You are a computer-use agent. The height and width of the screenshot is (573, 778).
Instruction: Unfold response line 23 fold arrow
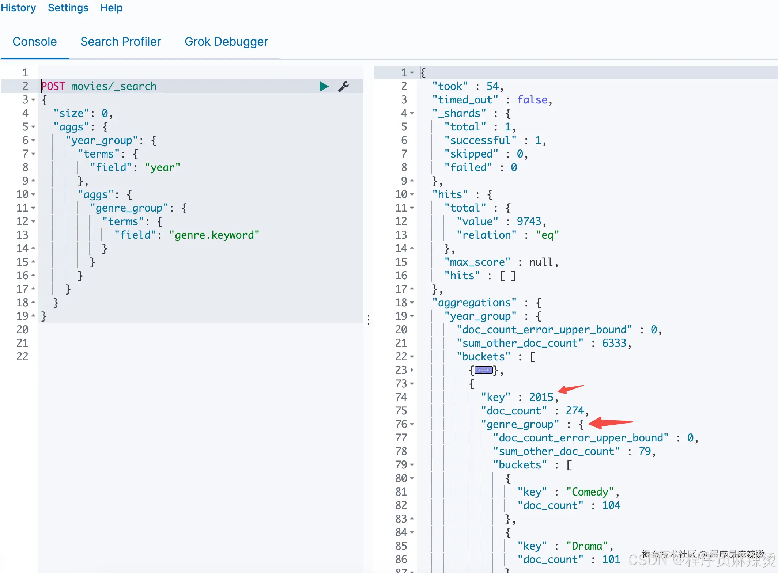point(412,370)
